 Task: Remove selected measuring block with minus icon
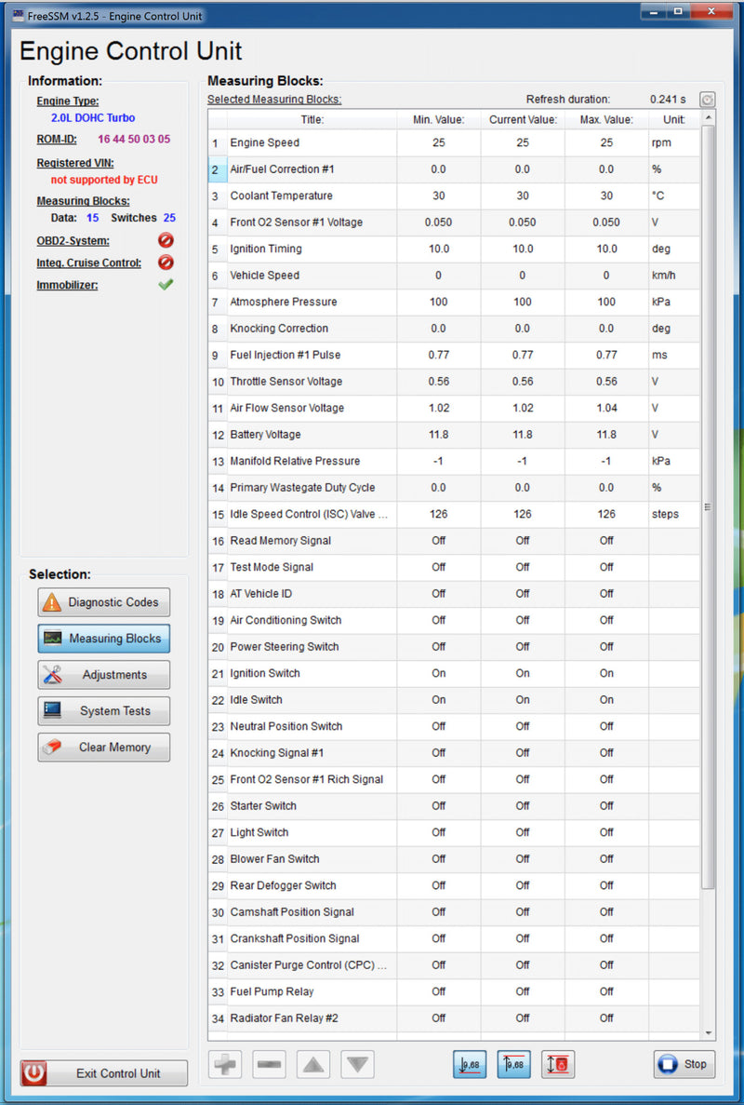coord(270,1064)
